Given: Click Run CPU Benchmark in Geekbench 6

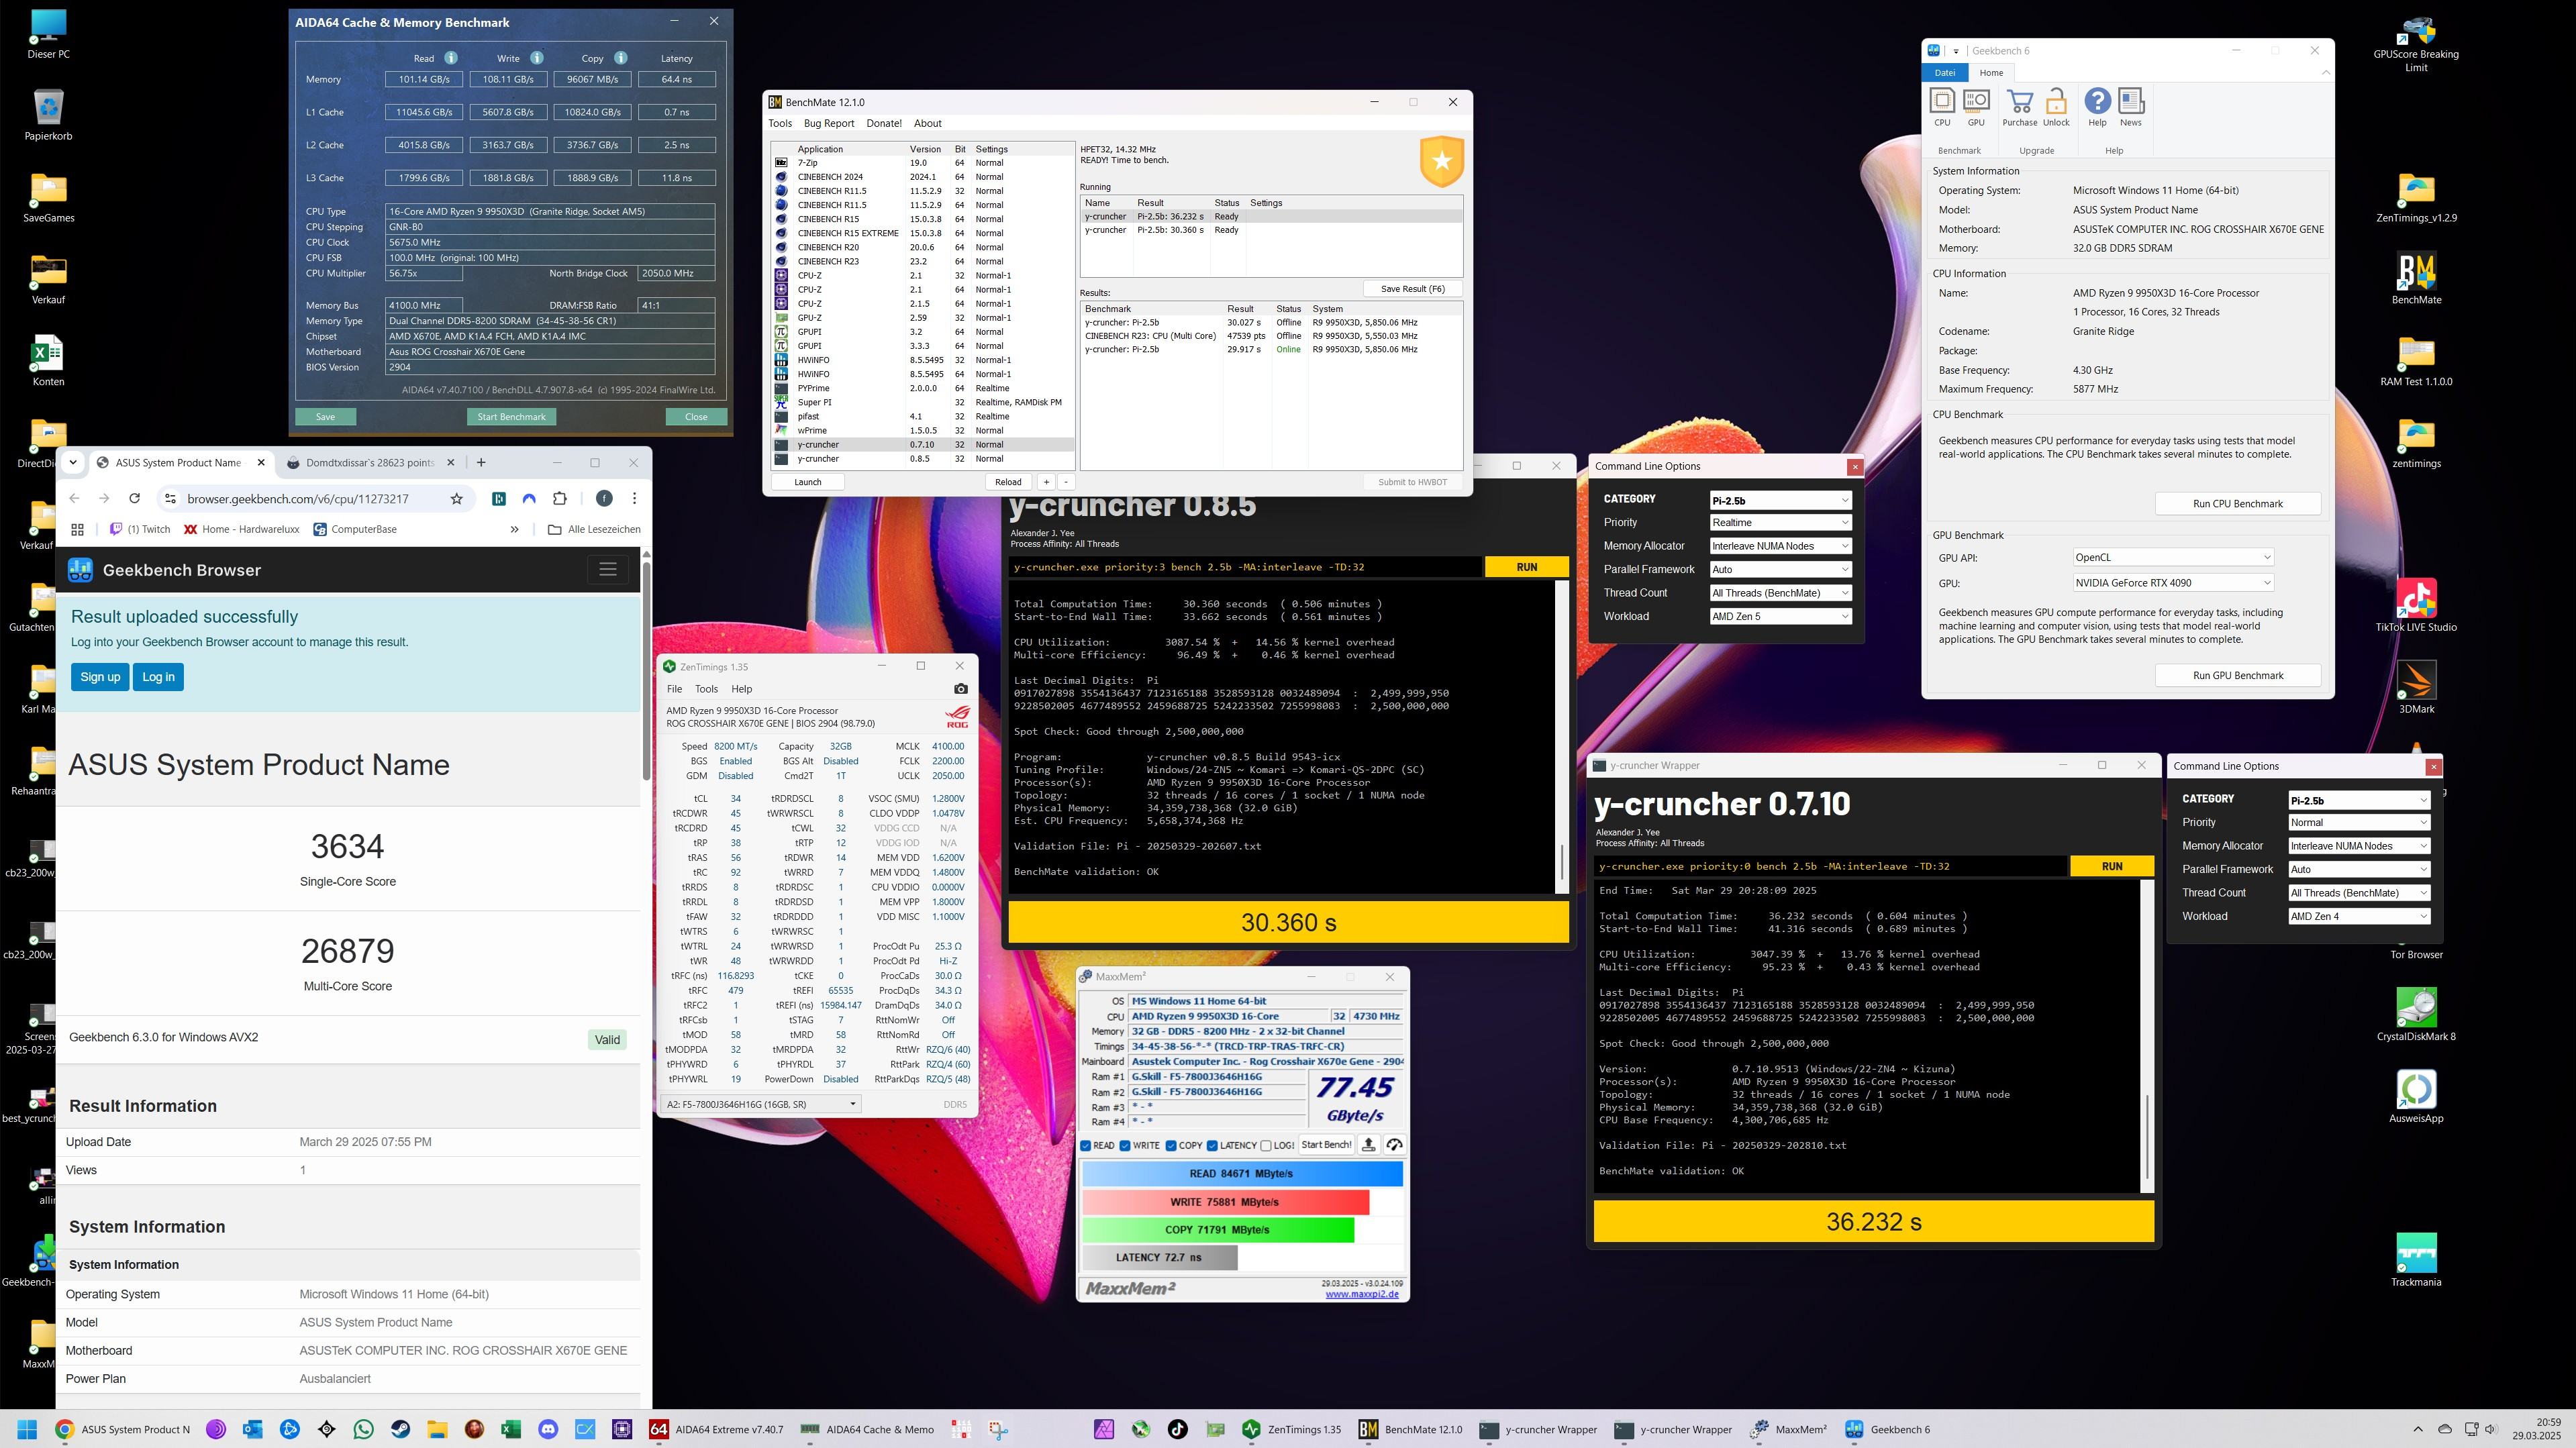Looking at the screenshot, I should (x=2237, y=503).
